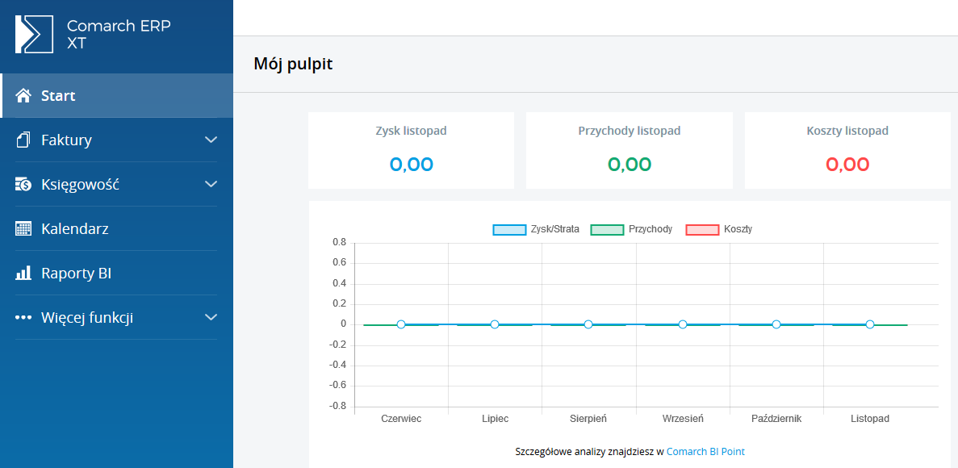Click the bar chart icon for Raporty BI
This screenshot has width=958, height=468.
[x=23, y=273]
